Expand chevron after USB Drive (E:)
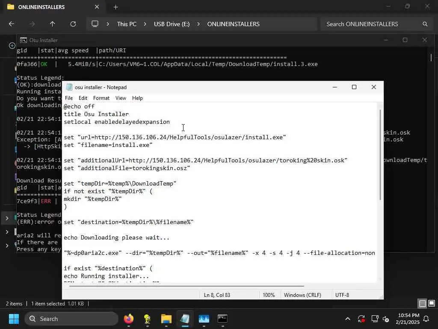Viewport: 438px width, 329px height. pyautogui.click(x=198, y=24)
